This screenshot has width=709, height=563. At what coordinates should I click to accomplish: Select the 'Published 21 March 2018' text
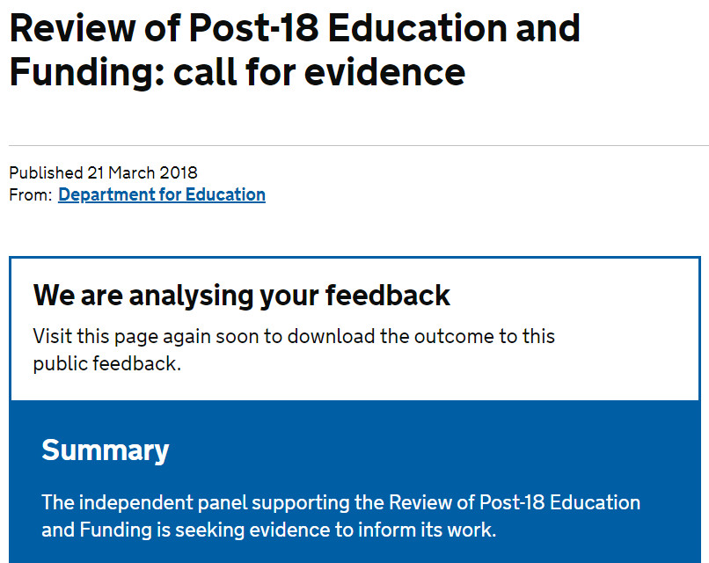coord(103,172)
